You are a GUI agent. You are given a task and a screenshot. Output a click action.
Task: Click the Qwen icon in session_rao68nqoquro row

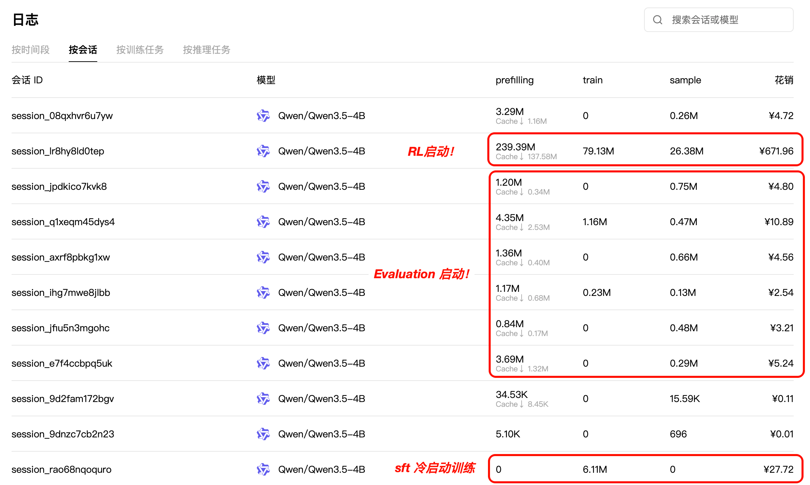263,469
